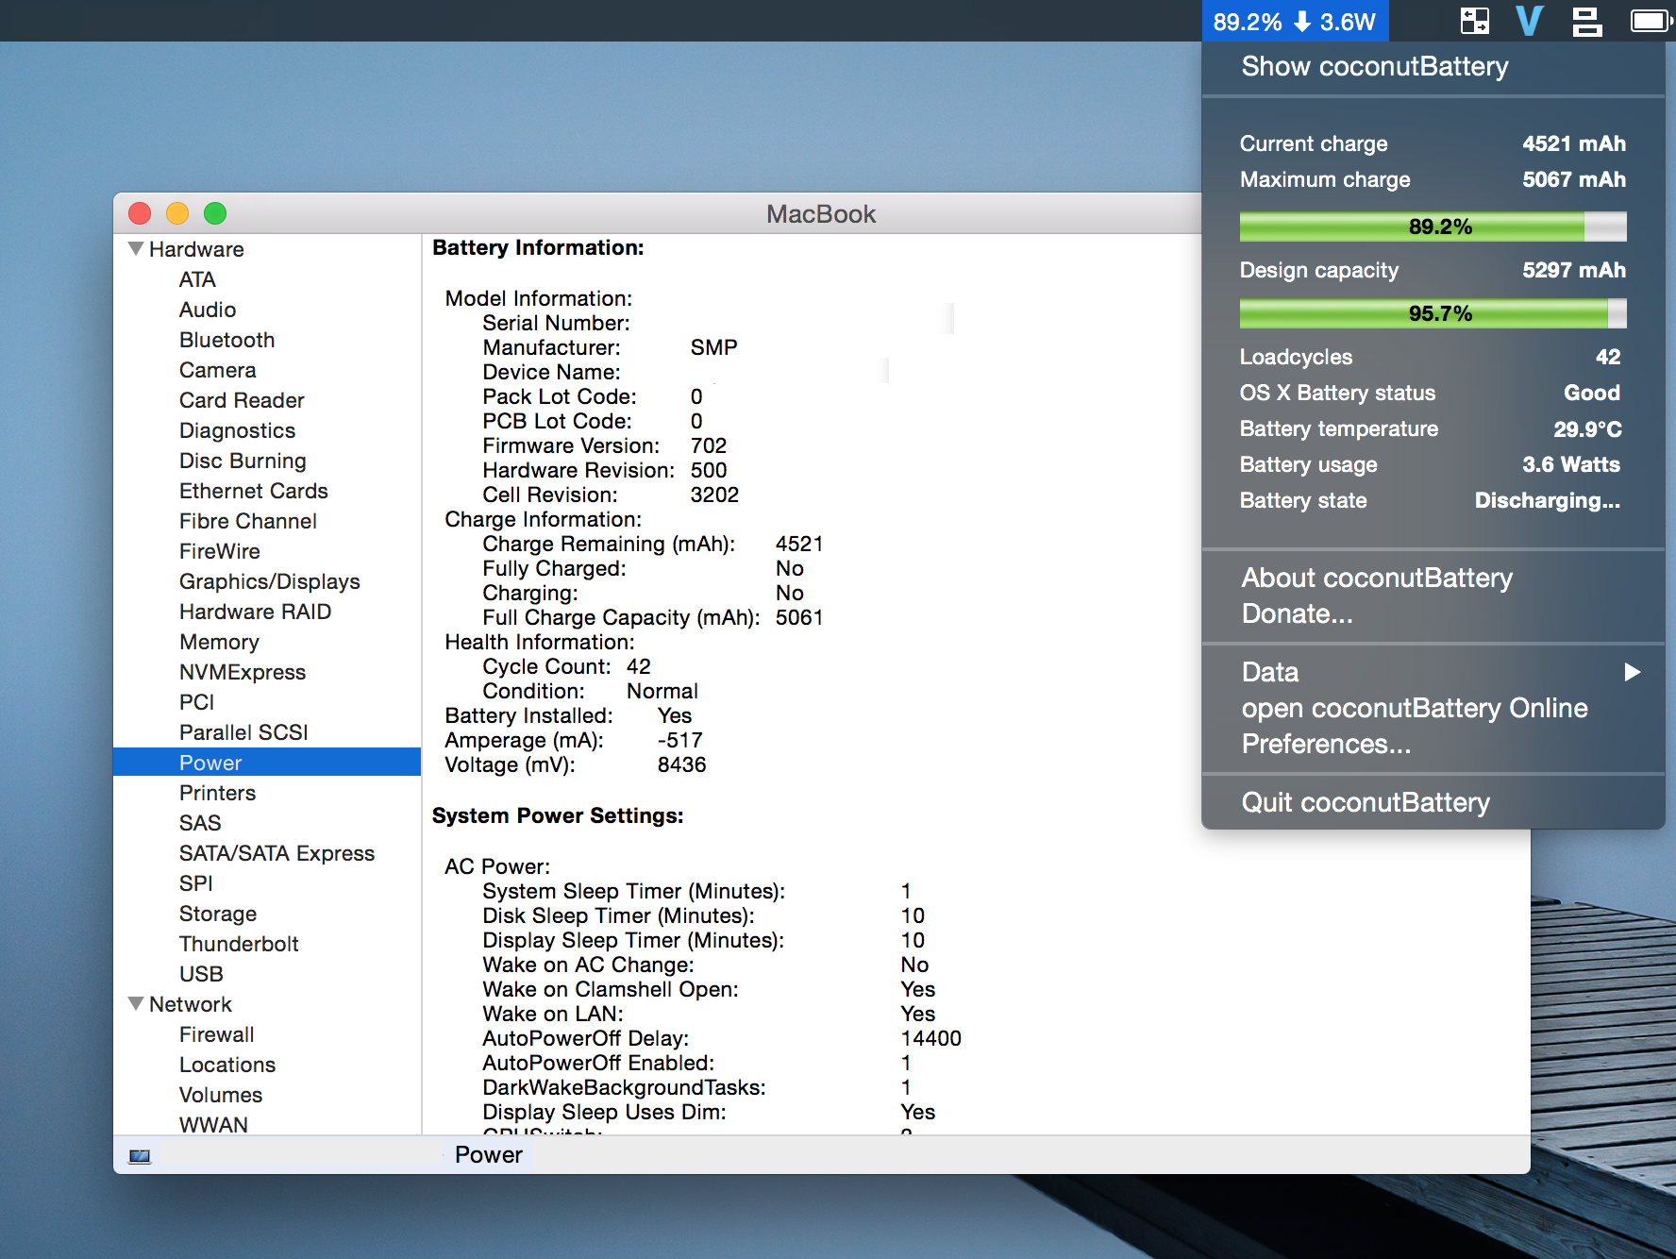Click the MacBook window title
The width and height of the screenshot is (1676, 1259).
coord(821,214)
